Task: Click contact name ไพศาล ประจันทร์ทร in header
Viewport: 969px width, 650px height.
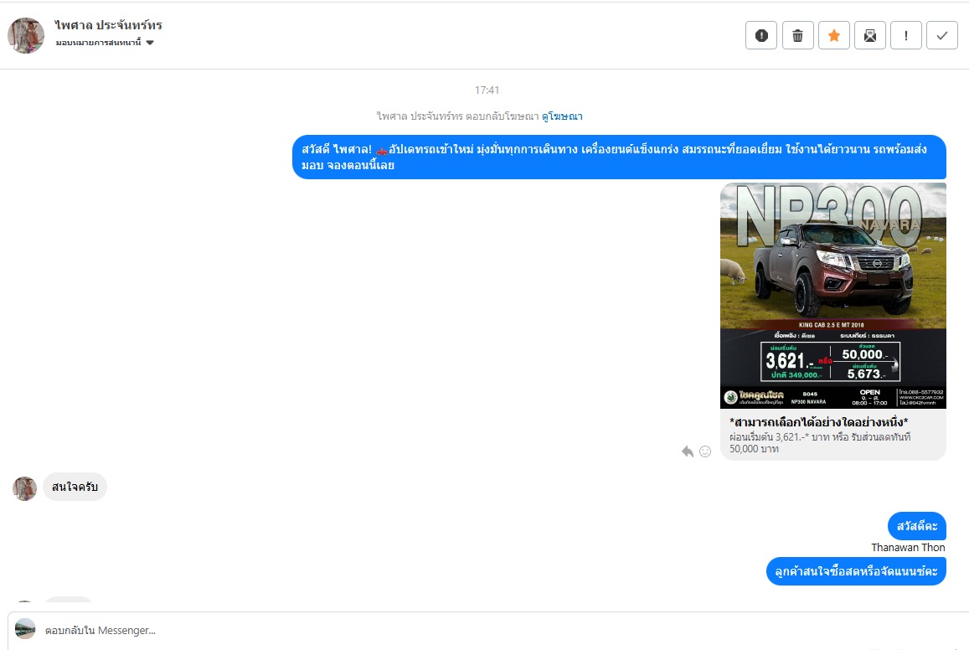Action: click(x=108, y=25)
